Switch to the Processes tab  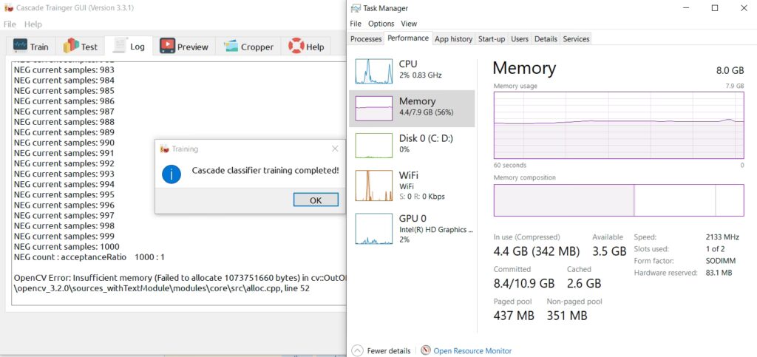point(366,39)
